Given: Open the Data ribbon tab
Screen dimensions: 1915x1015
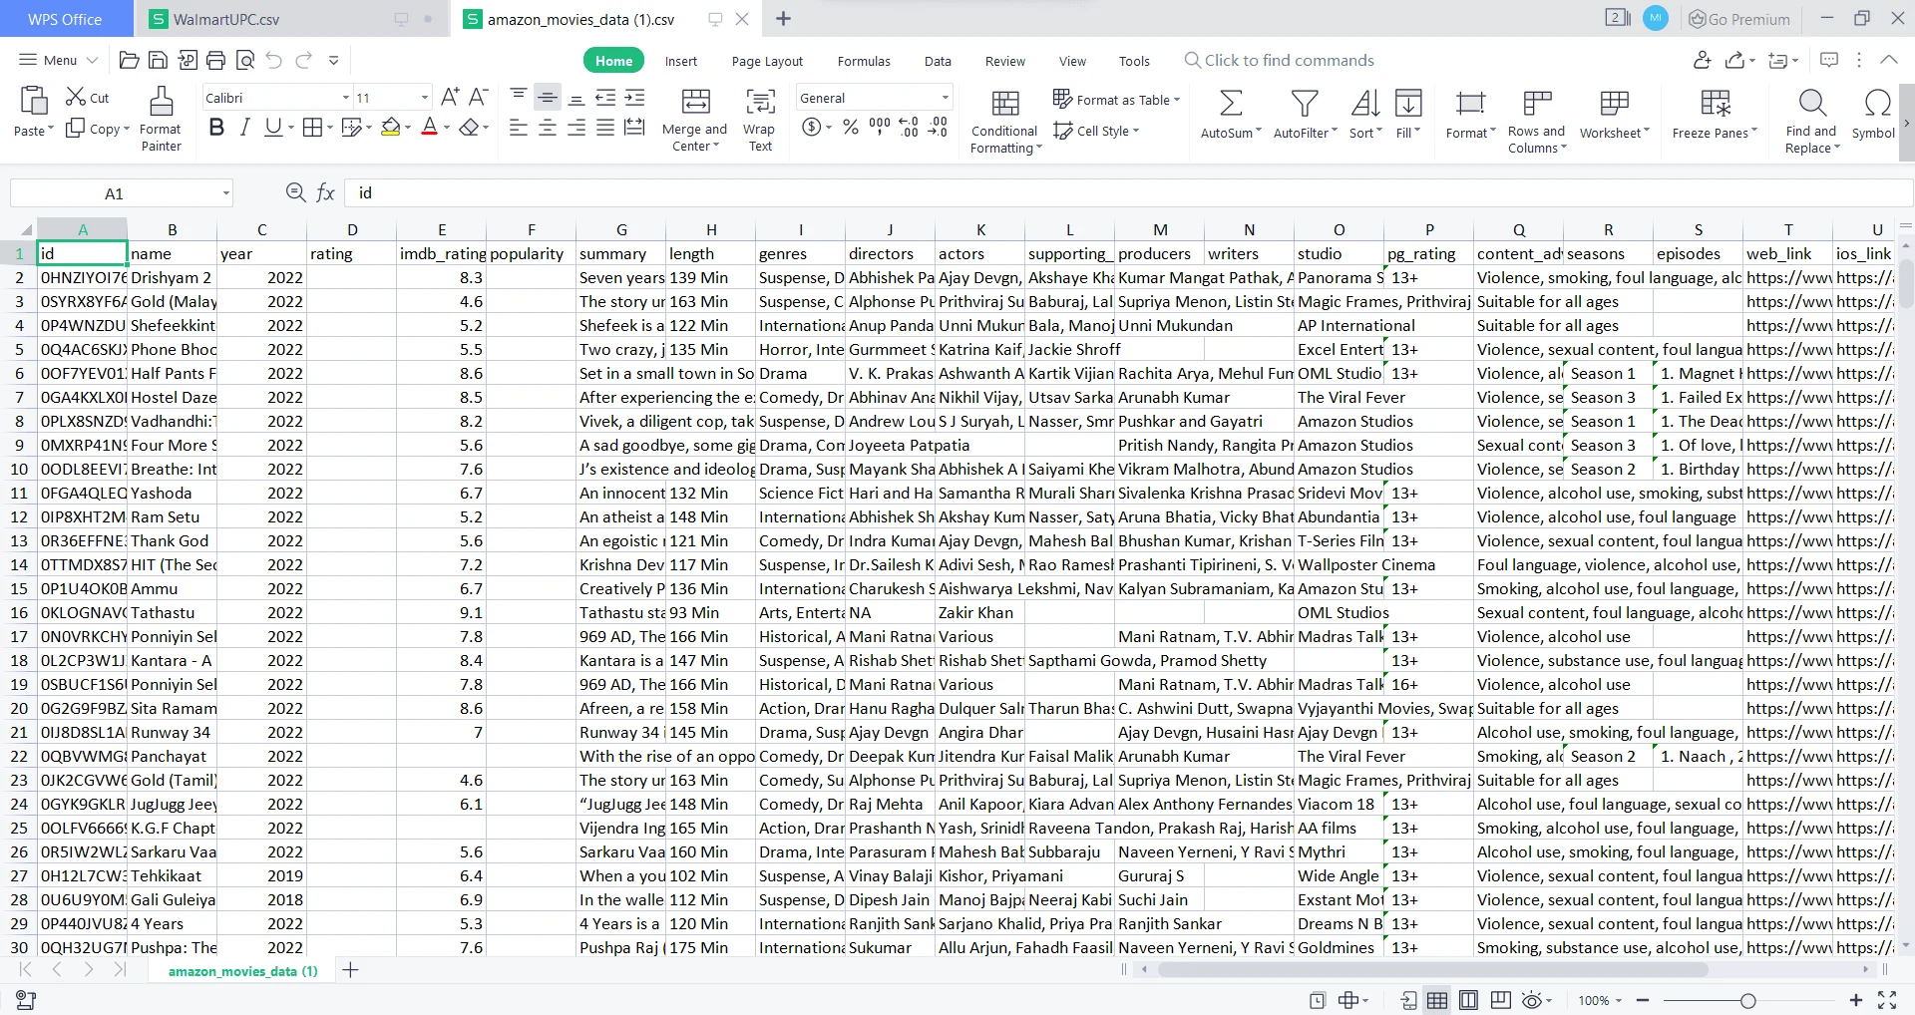Looking at the screenshot, I should [x=938, y=61].
